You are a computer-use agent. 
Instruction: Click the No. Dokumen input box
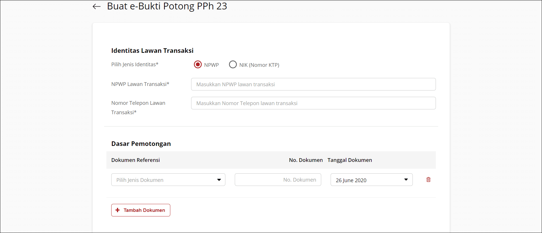[278, 180]
